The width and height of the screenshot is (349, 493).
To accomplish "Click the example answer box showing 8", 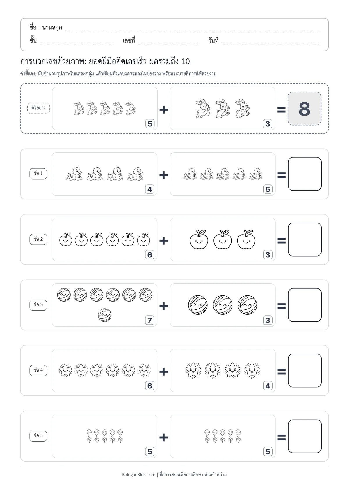I will pyautogui.click(x=305, y=109).
